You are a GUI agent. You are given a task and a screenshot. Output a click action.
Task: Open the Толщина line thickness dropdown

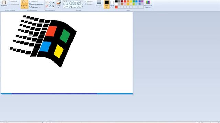point(99,4)
